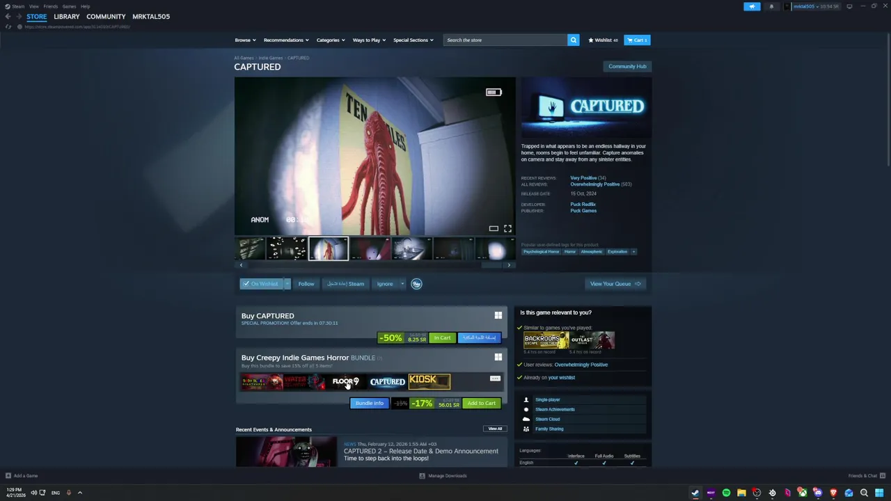Switch to the LIBRARY tab
Image resolution: width=891 pixels, height=501 pixels.
coord(67,16)
